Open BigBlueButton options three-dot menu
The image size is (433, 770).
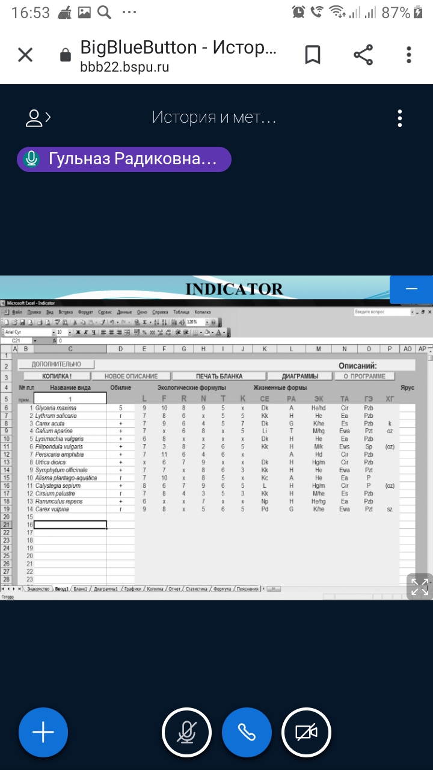[x=400, y=118]
